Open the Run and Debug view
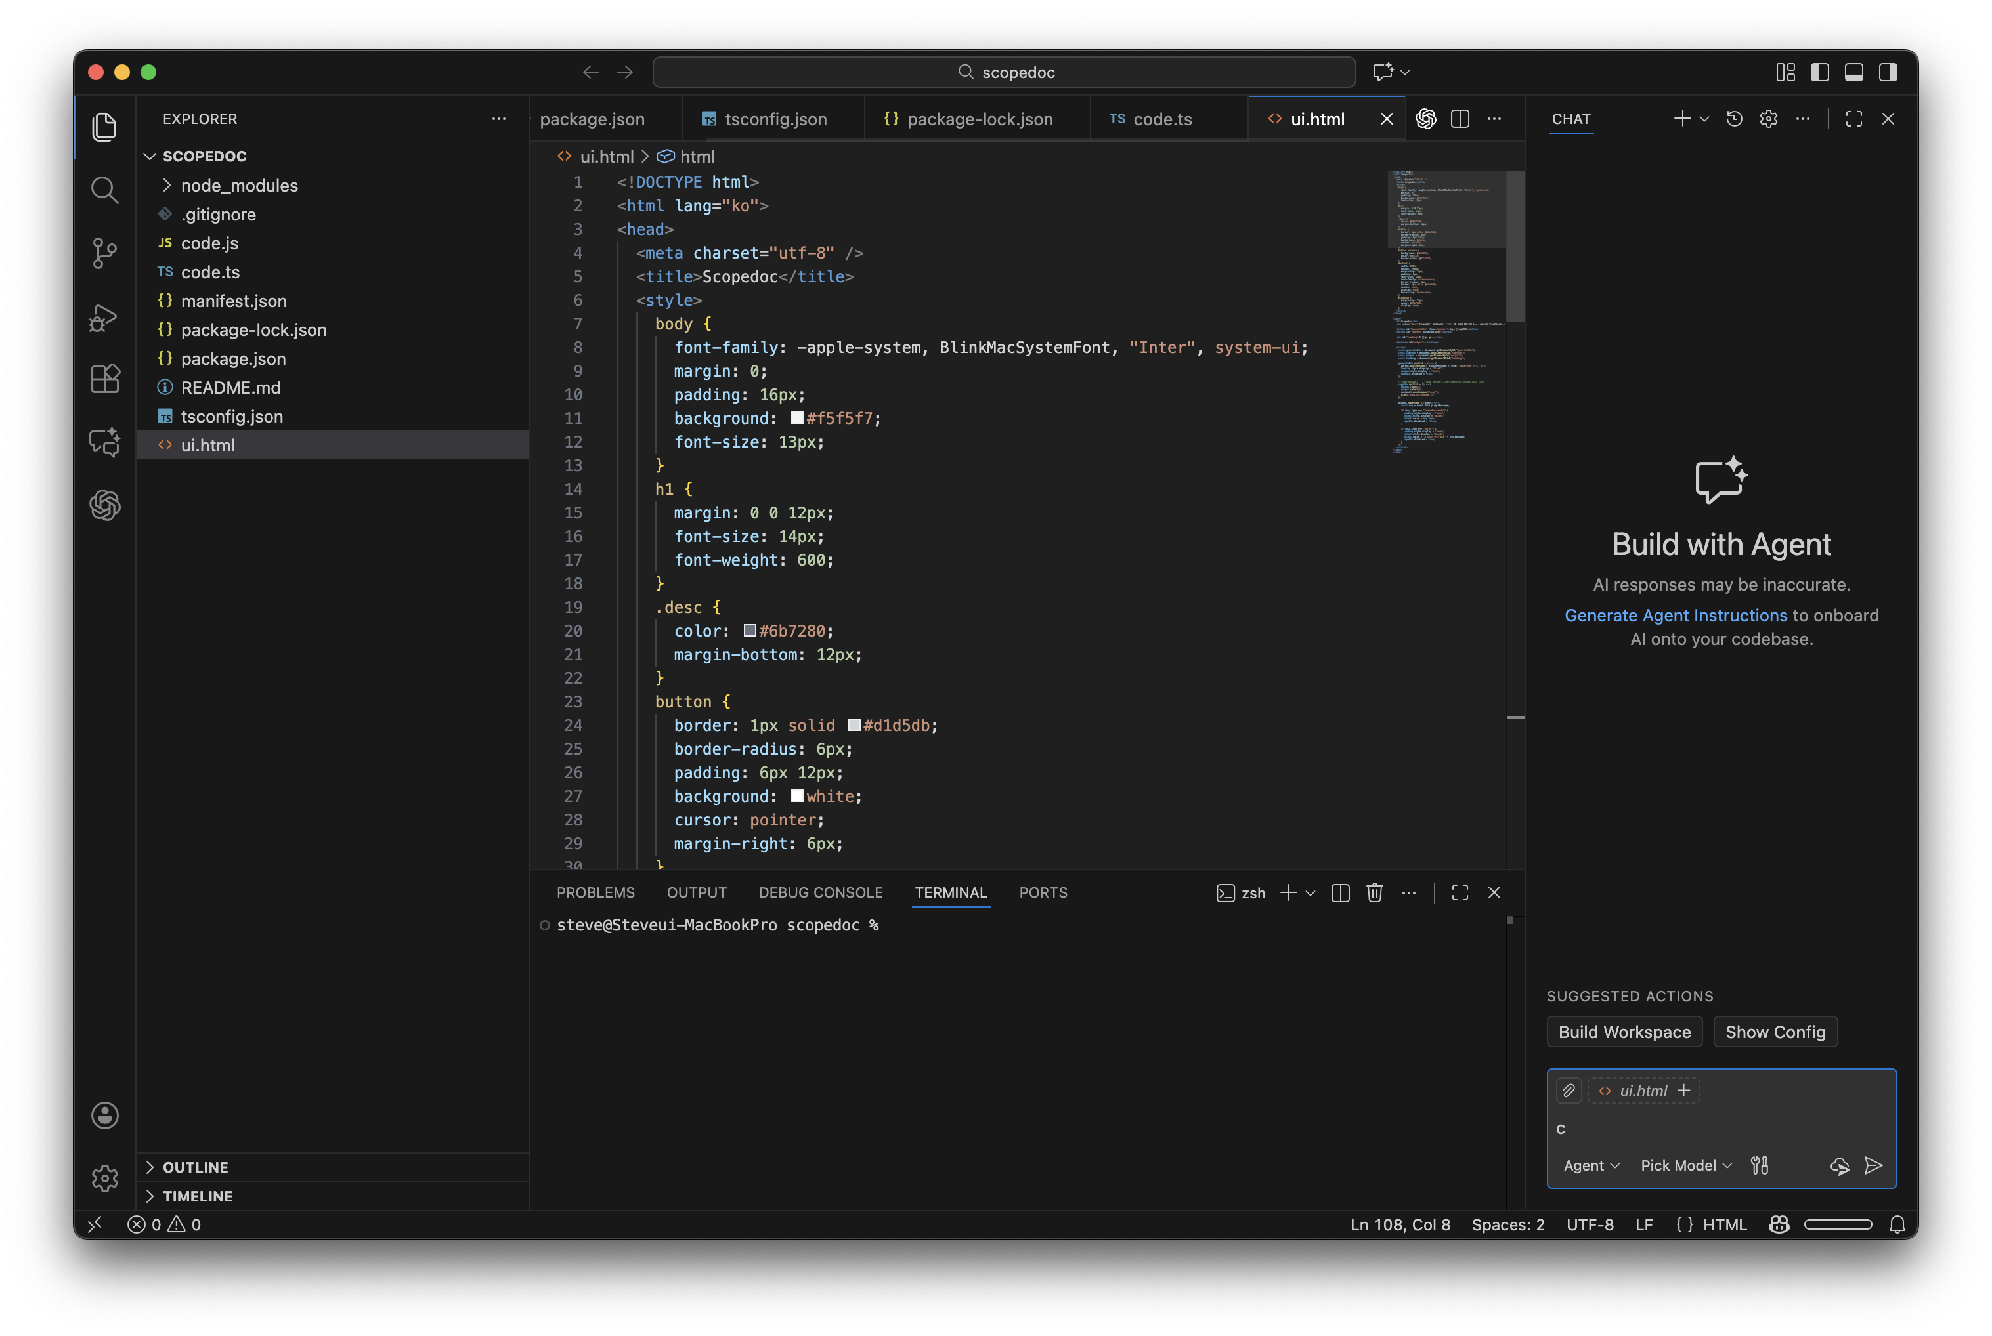Viewport: 1992px width, 1336px height. [x=104, y=317]
